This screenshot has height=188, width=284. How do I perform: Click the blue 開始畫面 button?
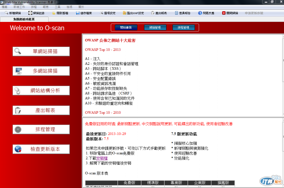126,28
